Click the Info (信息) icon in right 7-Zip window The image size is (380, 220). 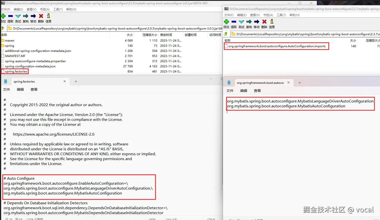pyautogui.click(x=272, y=22)
